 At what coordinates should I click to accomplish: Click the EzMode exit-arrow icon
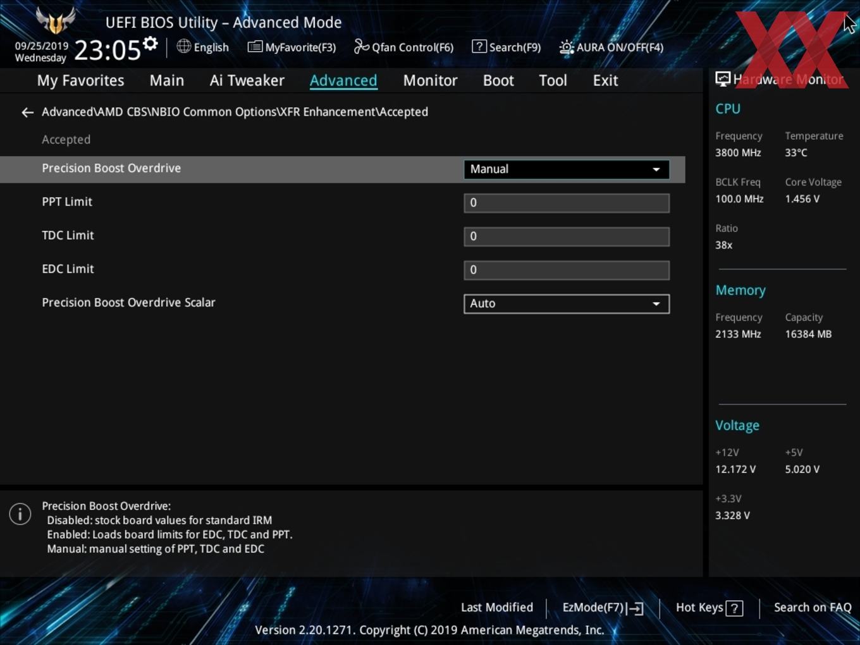coord(636,608)
